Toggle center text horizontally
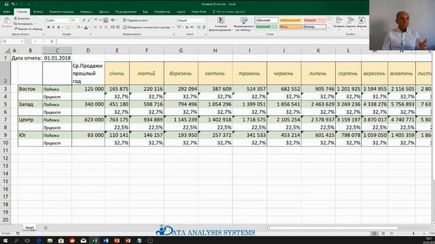This screenshot has width=435, height=244. (101, 27)
